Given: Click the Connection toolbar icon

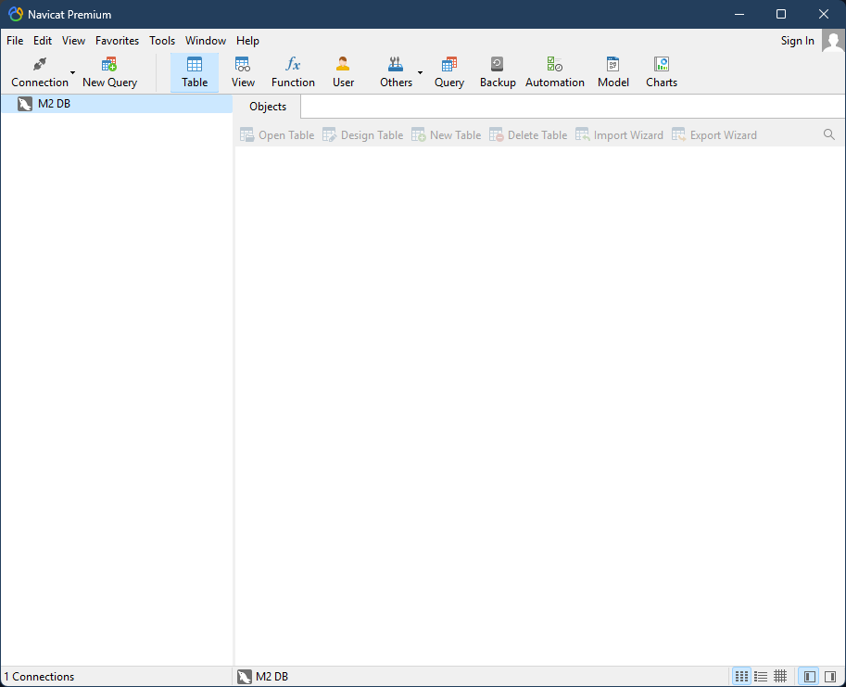Looking at the screenshot, I should click(x=40, y=71).
